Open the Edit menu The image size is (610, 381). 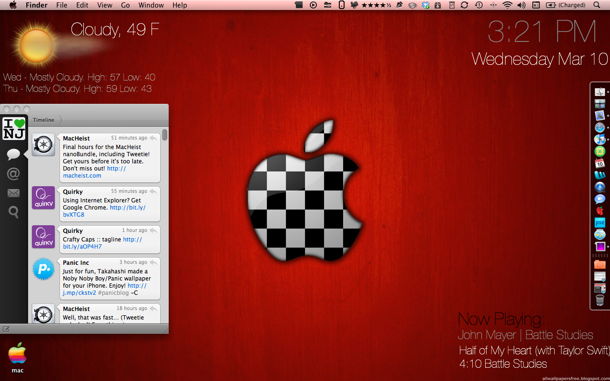point(82,5)
